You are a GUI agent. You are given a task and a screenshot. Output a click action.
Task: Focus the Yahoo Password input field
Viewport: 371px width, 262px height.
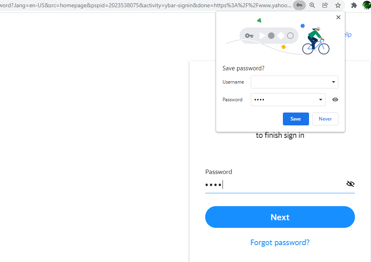pos(274,184)
